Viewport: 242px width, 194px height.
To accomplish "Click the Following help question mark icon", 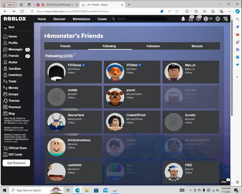I will tap(75, 54).
